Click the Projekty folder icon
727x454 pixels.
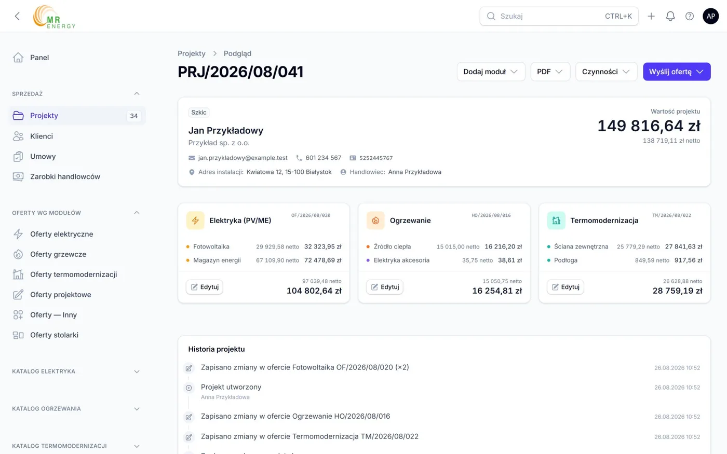(x=18, y=116)
